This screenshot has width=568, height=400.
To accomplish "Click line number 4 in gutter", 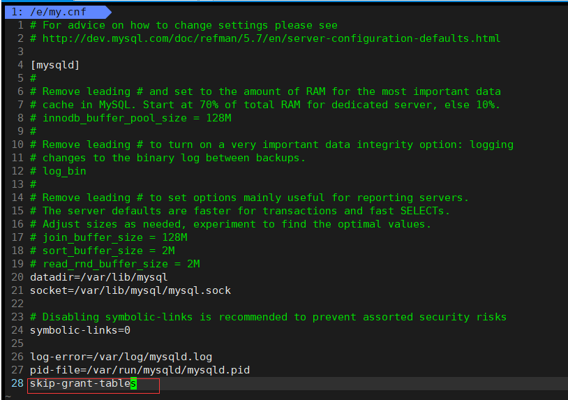I will 21,65.
